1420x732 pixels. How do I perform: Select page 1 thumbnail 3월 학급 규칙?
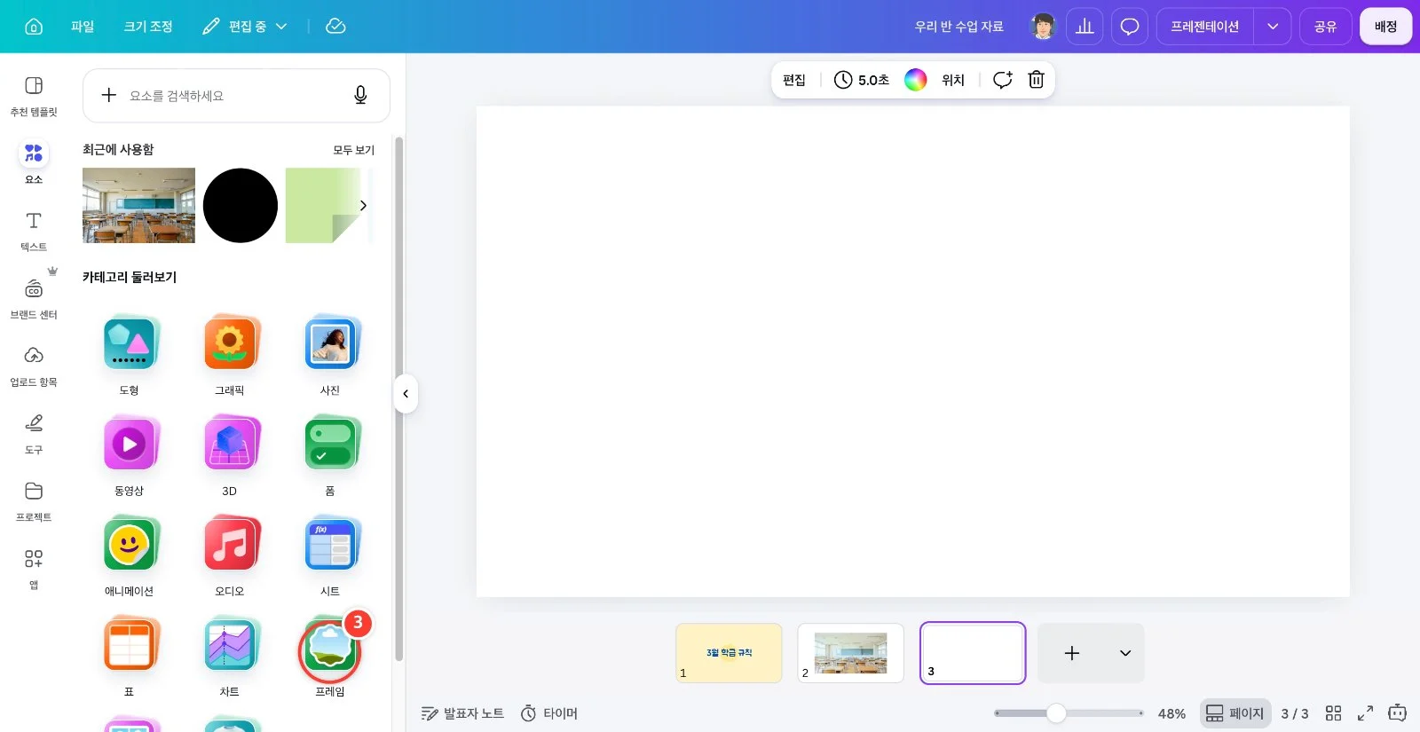(729, 653)
